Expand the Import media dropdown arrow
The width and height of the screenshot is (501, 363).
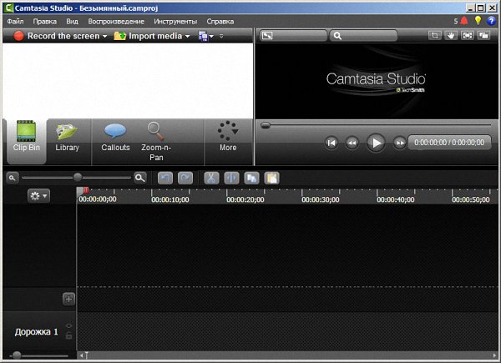coord(189,37)
